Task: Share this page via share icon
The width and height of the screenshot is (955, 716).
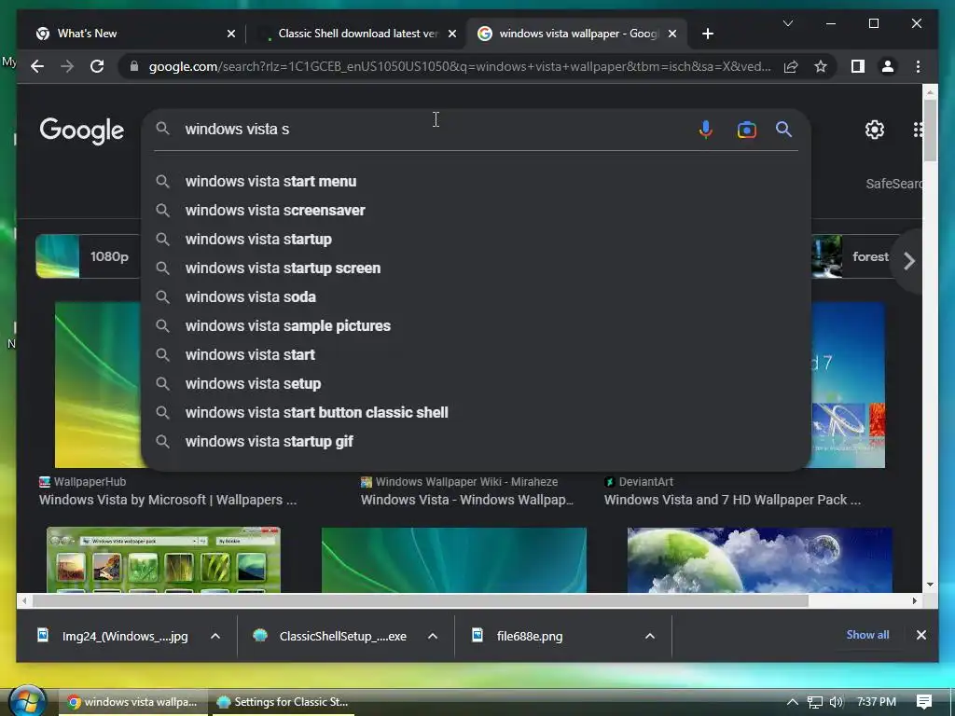Action: pyautogui.click(x=791, y=66)
